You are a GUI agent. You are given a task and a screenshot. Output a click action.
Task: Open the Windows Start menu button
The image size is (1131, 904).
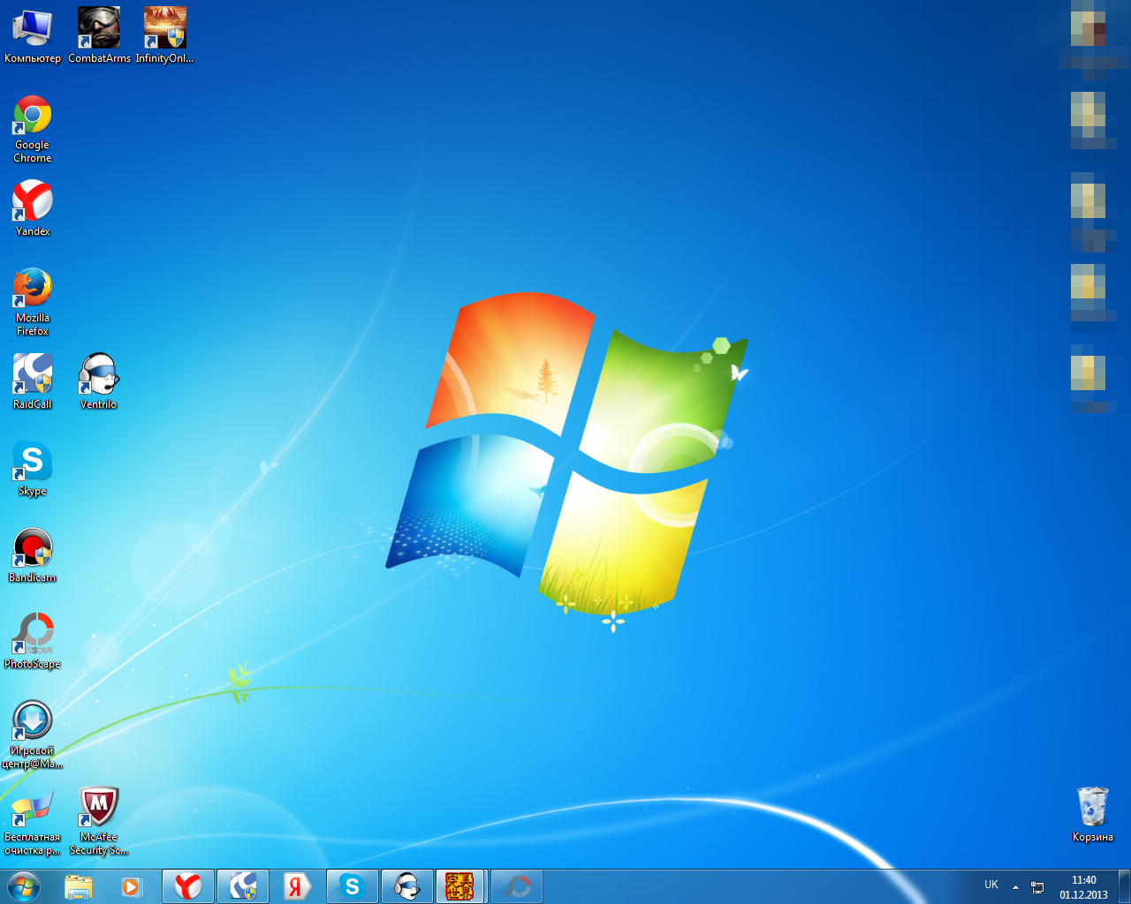click(24, 886)
